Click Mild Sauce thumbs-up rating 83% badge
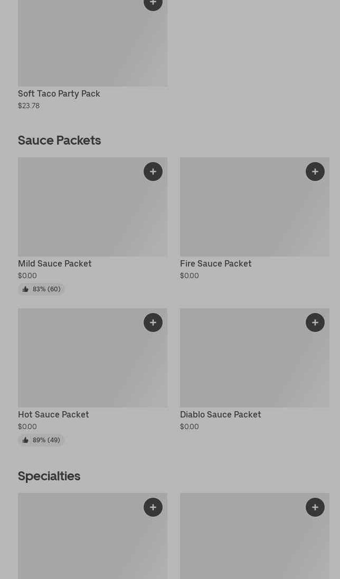The height and width of the screenshot is (579, 340). point(41,289)
